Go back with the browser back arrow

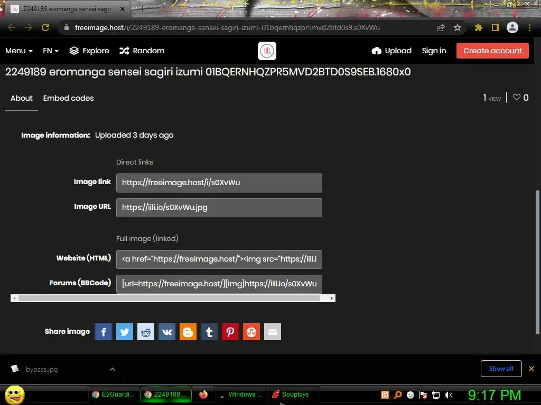pyautogui.click(x=12, y=27)
